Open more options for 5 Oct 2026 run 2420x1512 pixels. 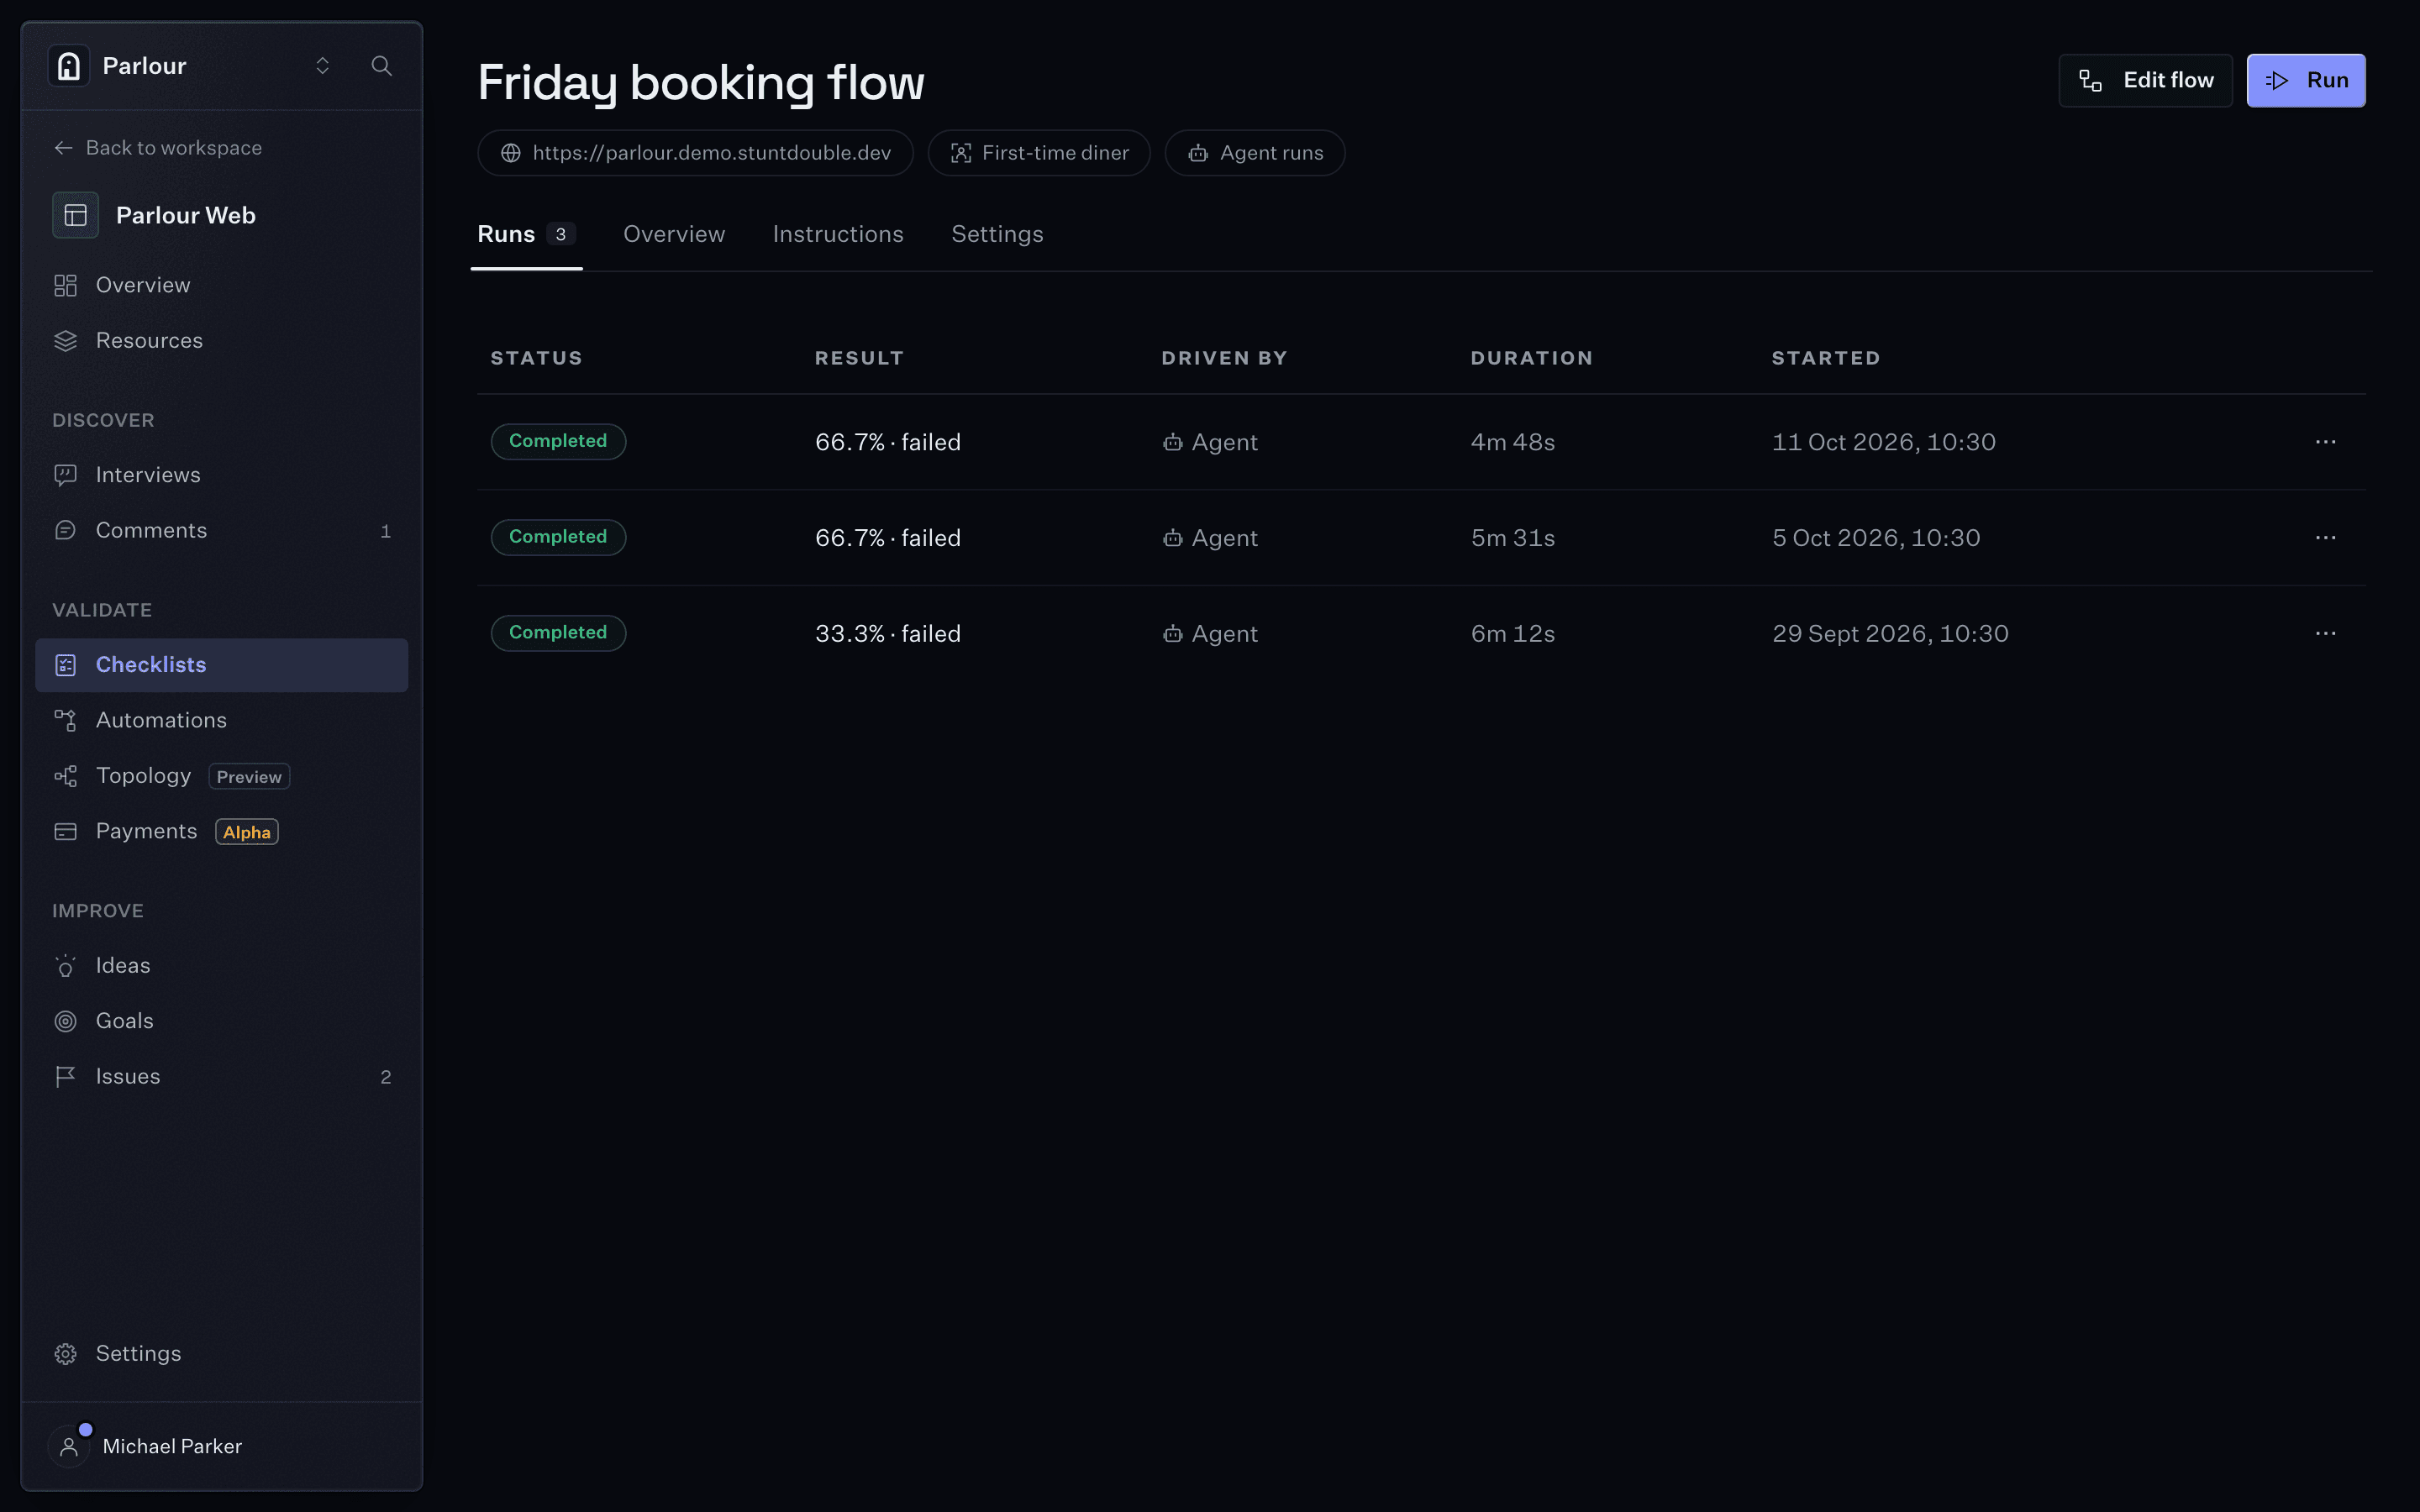(x=2325, y=538)
